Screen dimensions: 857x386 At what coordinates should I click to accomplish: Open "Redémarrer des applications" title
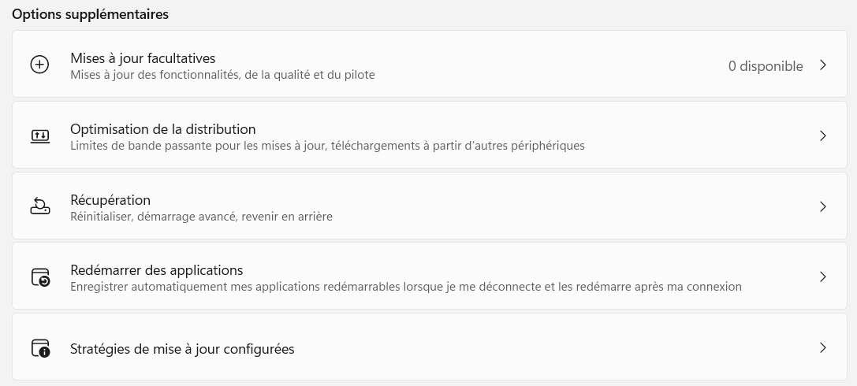[x=156, y=270]
